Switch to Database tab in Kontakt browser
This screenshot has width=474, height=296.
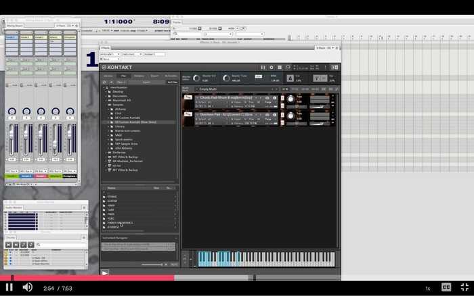(x=139, y=76)
